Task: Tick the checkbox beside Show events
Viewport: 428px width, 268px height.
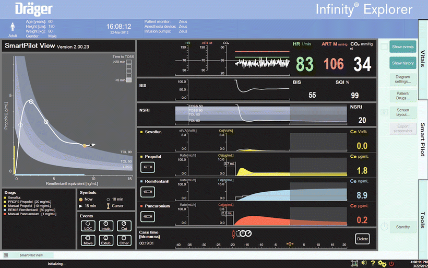Action: pos(385,47)
